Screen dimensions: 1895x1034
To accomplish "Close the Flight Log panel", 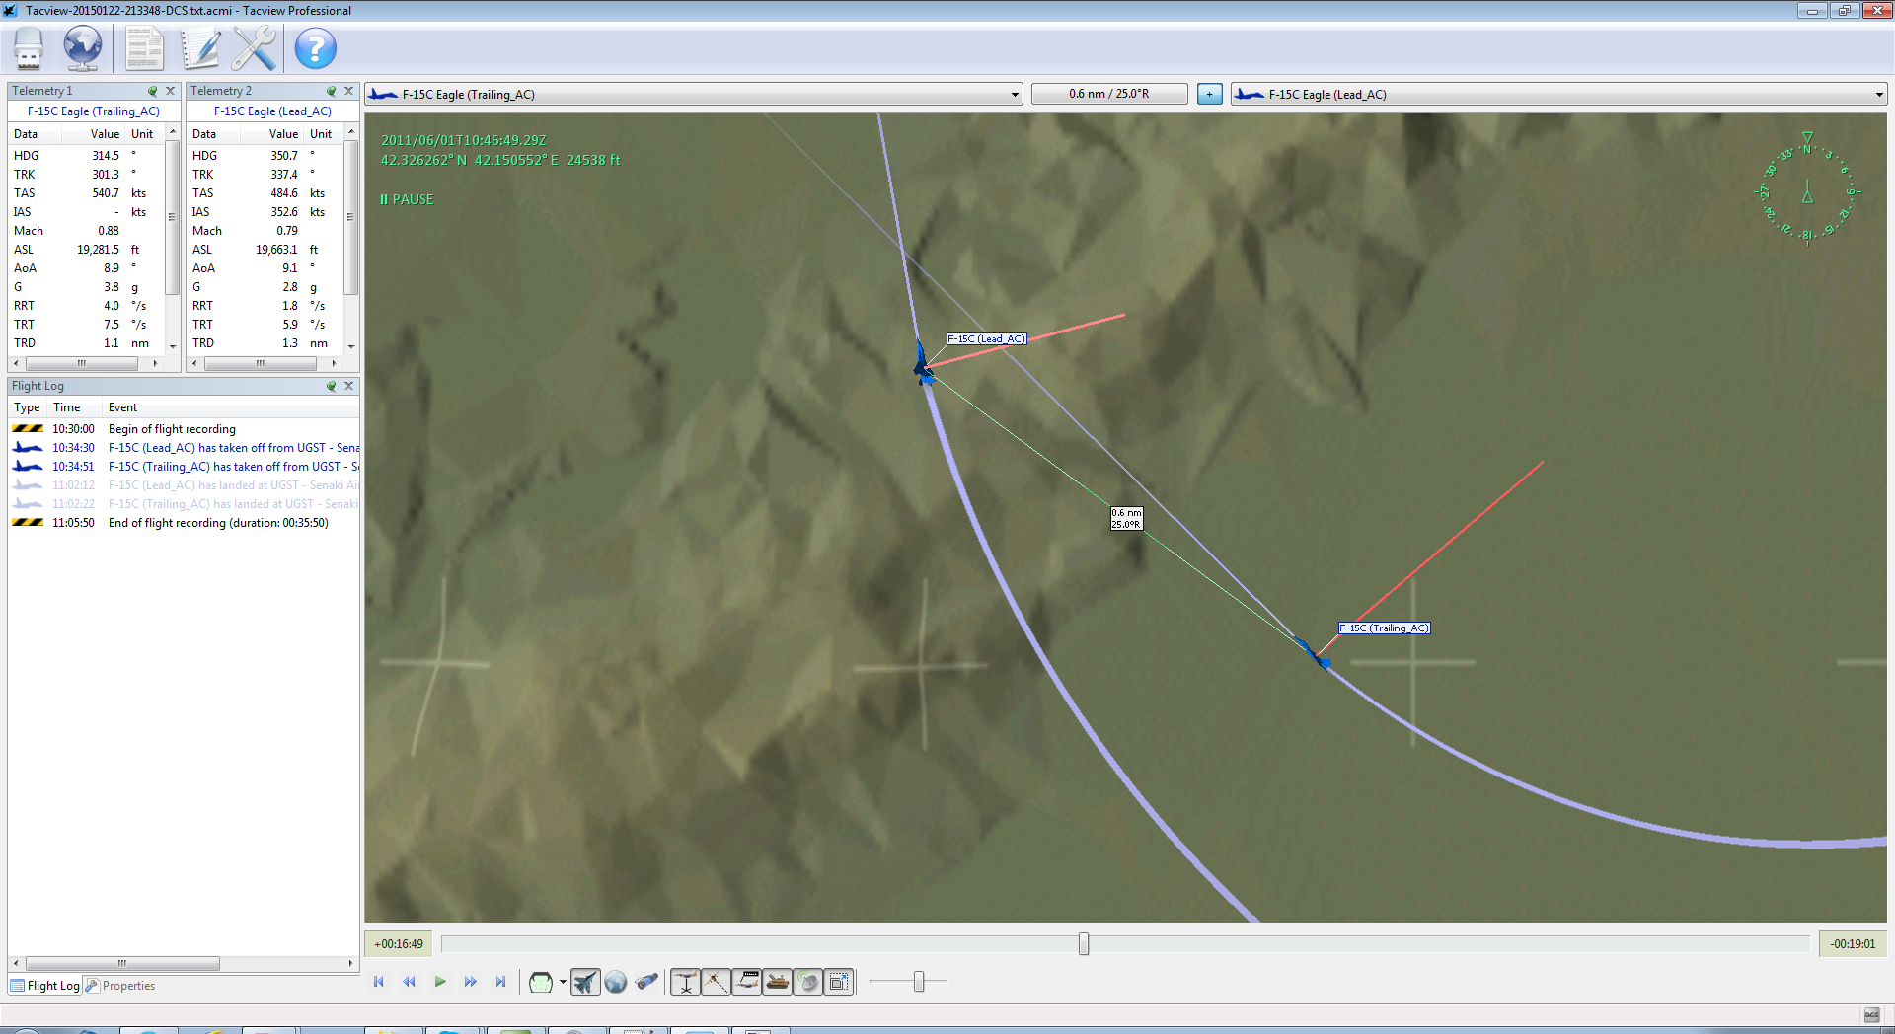I will [348, 386].
